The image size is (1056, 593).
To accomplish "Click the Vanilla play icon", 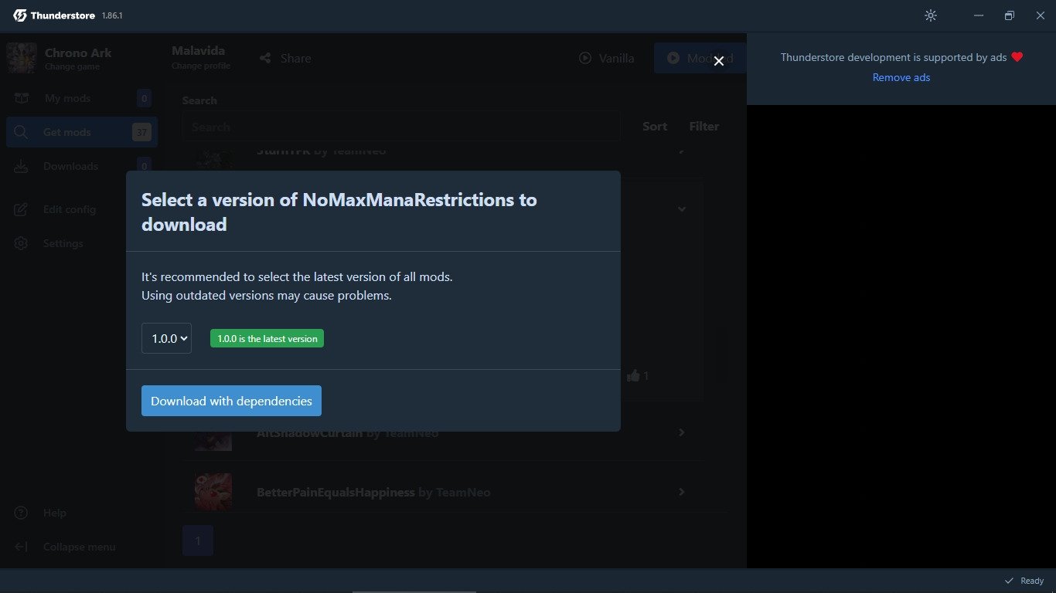I will [x=585, y=58].
